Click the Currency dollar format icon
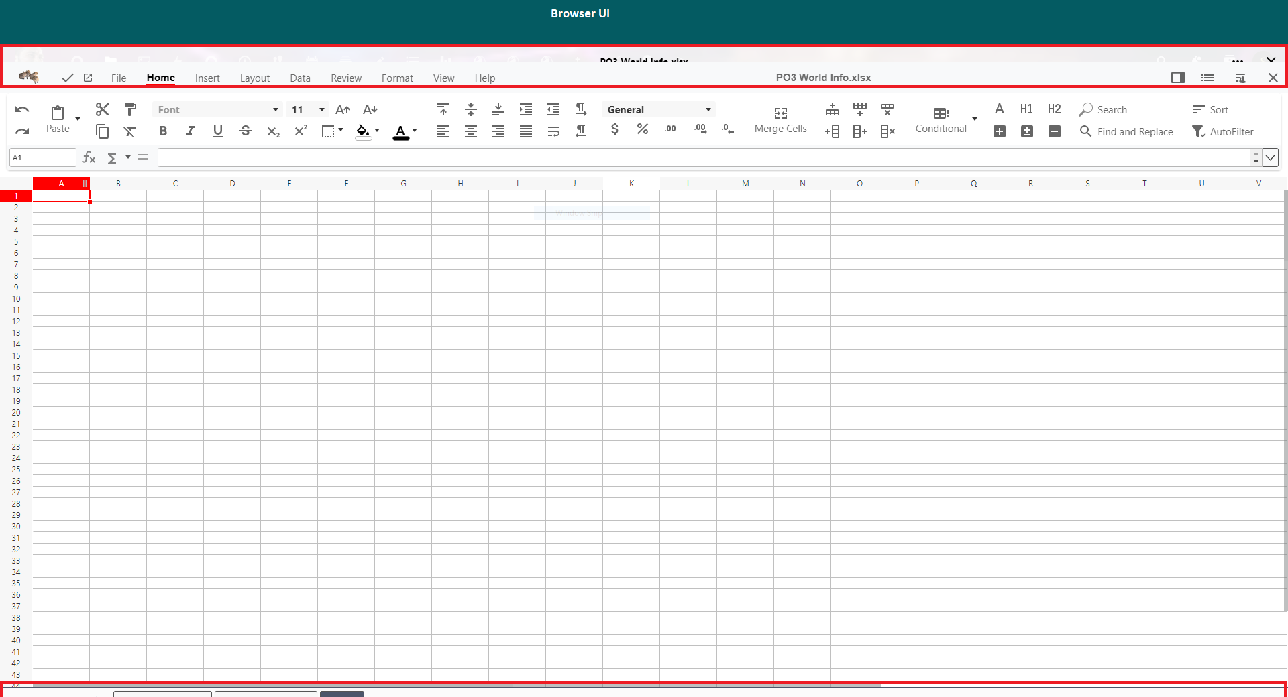The width and height of the screenshot is (1288, 697). tap(614, 129)
